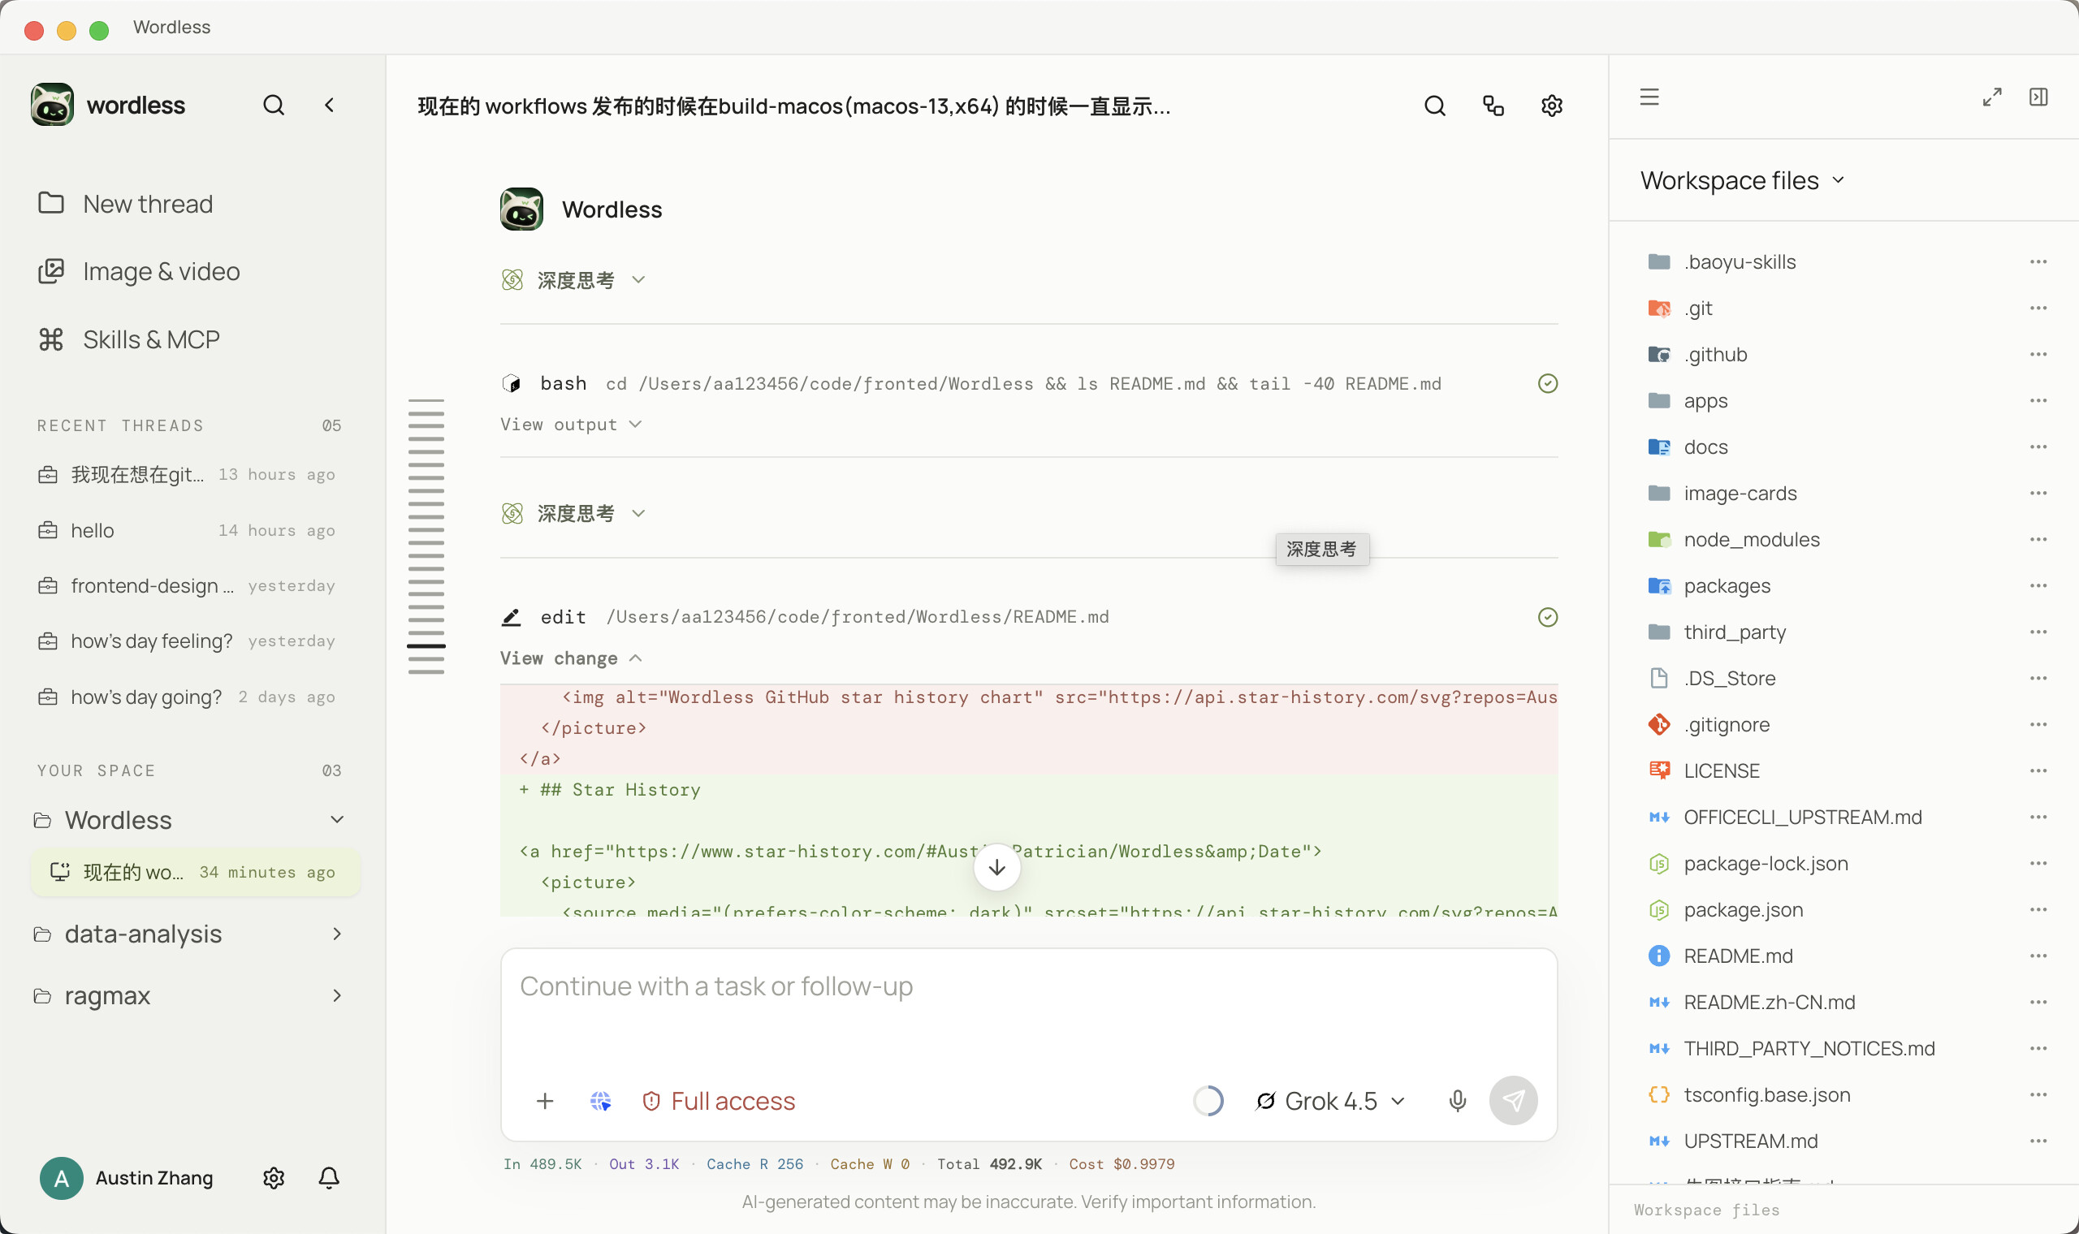The image size is (2079, 1234).
Task: Expand View output for bash command
Action: [x=570, y=425]
